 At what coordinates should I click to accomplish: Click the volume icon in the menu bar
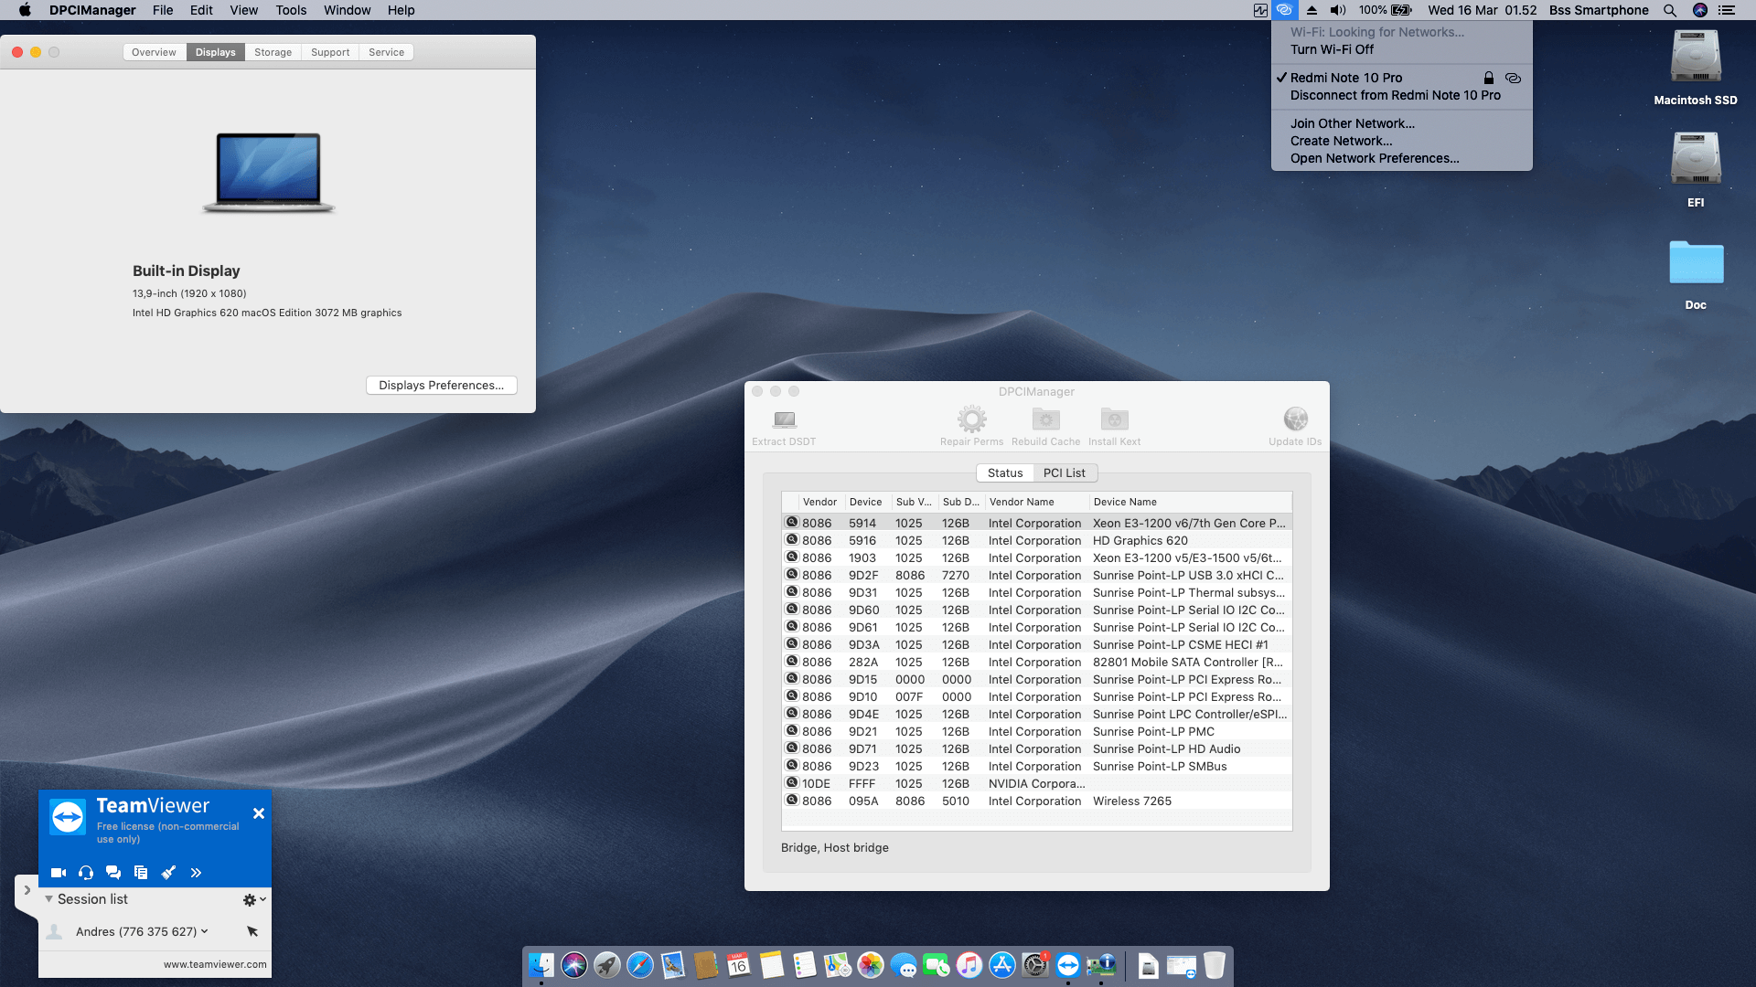pos(1338,10)
